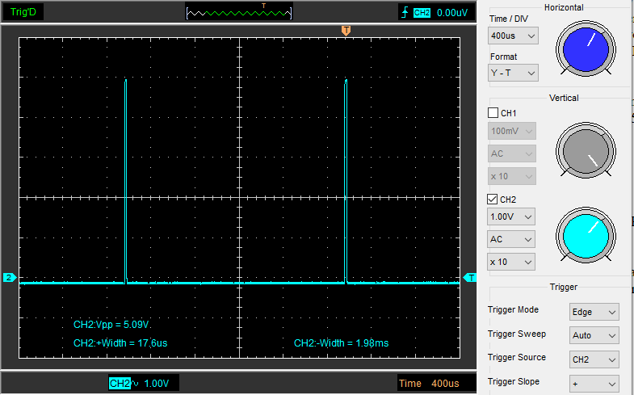634x395 pixels.
Task: Open the CH2 1.00V voltage dropdown
Action: [512, 217]
